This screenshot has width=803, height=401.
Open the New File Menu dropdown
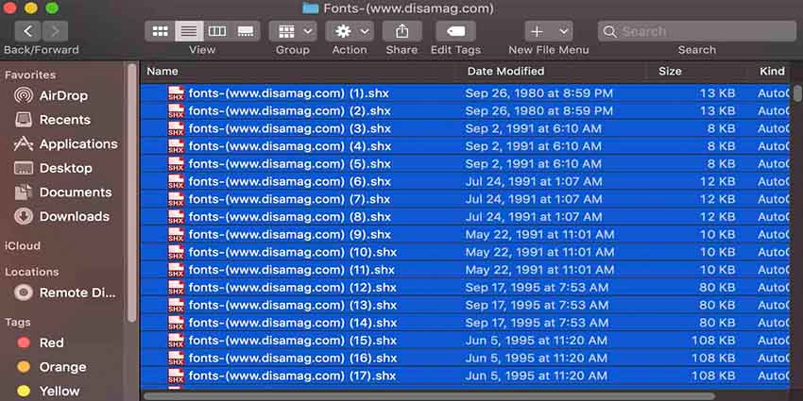(548, 31)
